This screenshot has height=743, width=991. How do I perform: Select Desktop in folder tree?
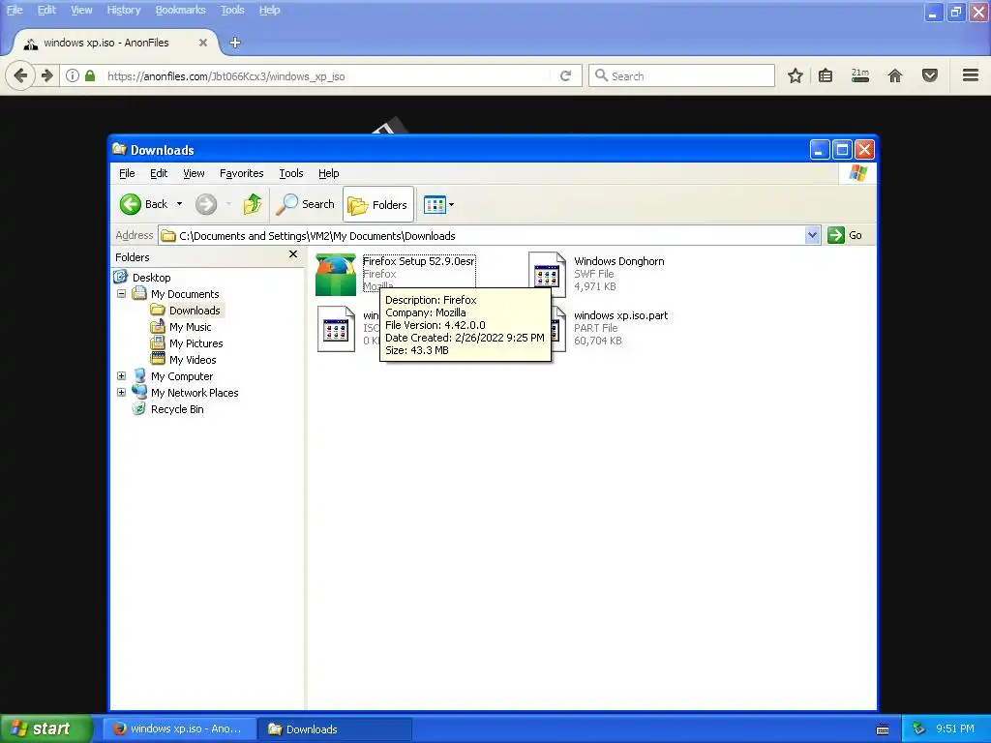coord(152,278)
